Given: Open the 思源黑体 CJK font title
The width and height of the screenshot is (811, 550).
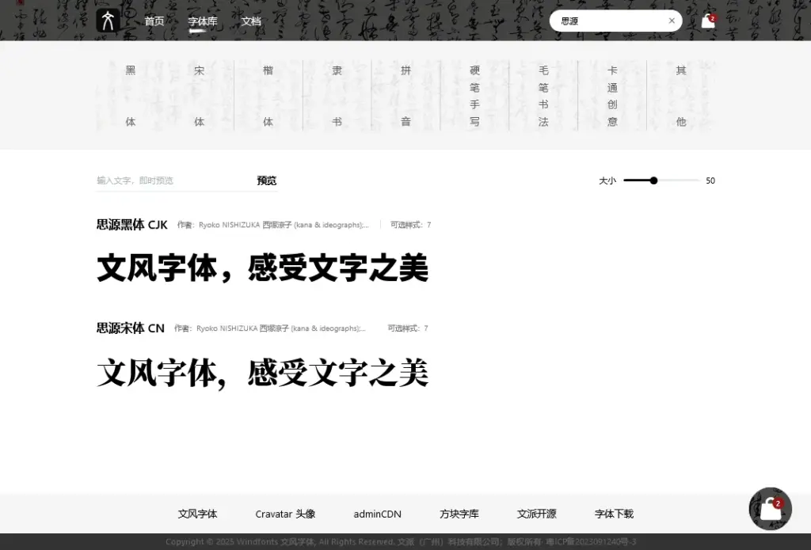Looking at the screenshot, I should (132, 225).
